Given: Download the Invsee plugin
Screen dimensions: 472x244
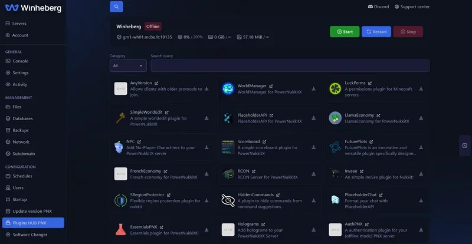Looking at the screenshot, I should tap(421, 174).
